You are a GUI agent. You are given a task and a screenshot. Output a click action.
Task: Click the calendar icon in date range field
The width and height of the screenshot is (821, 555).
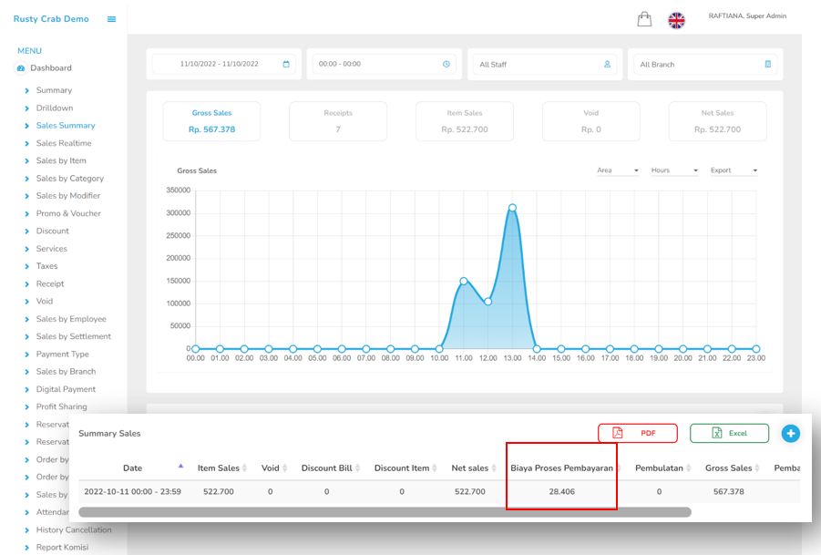[286, 65]
